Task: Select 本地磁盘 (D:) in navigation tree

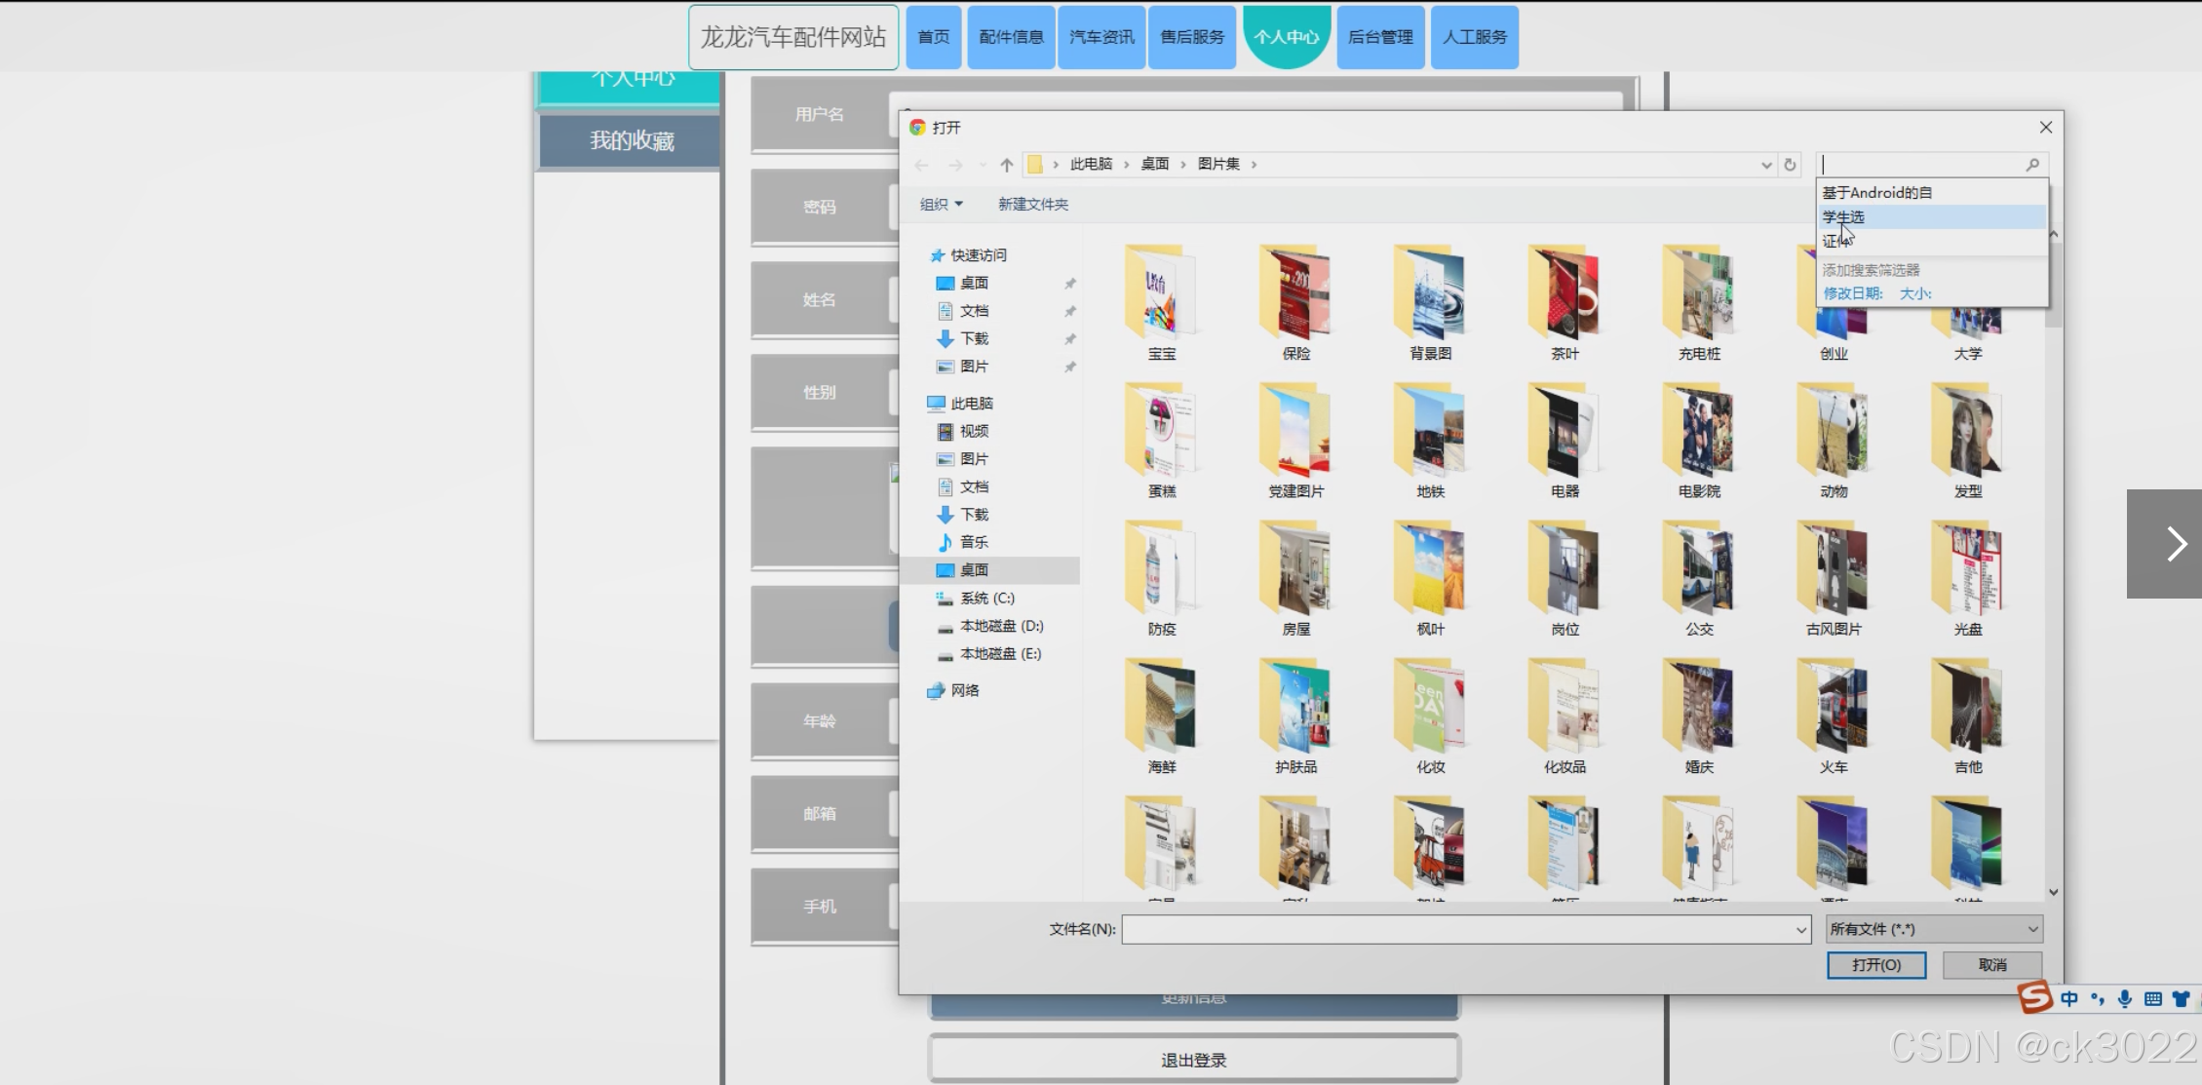Action: [1000, 626]
